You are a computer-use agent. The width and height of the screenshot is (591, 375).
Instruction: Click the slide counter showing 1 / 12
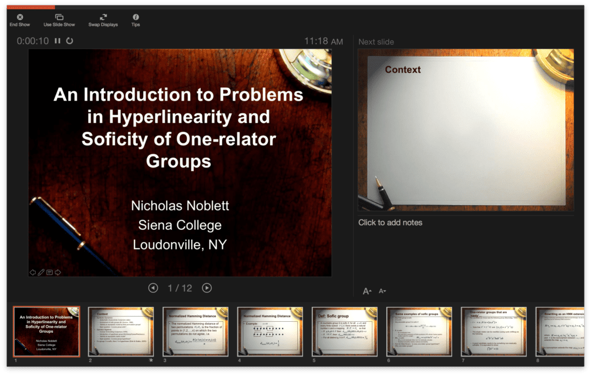[x=179, y=288]
